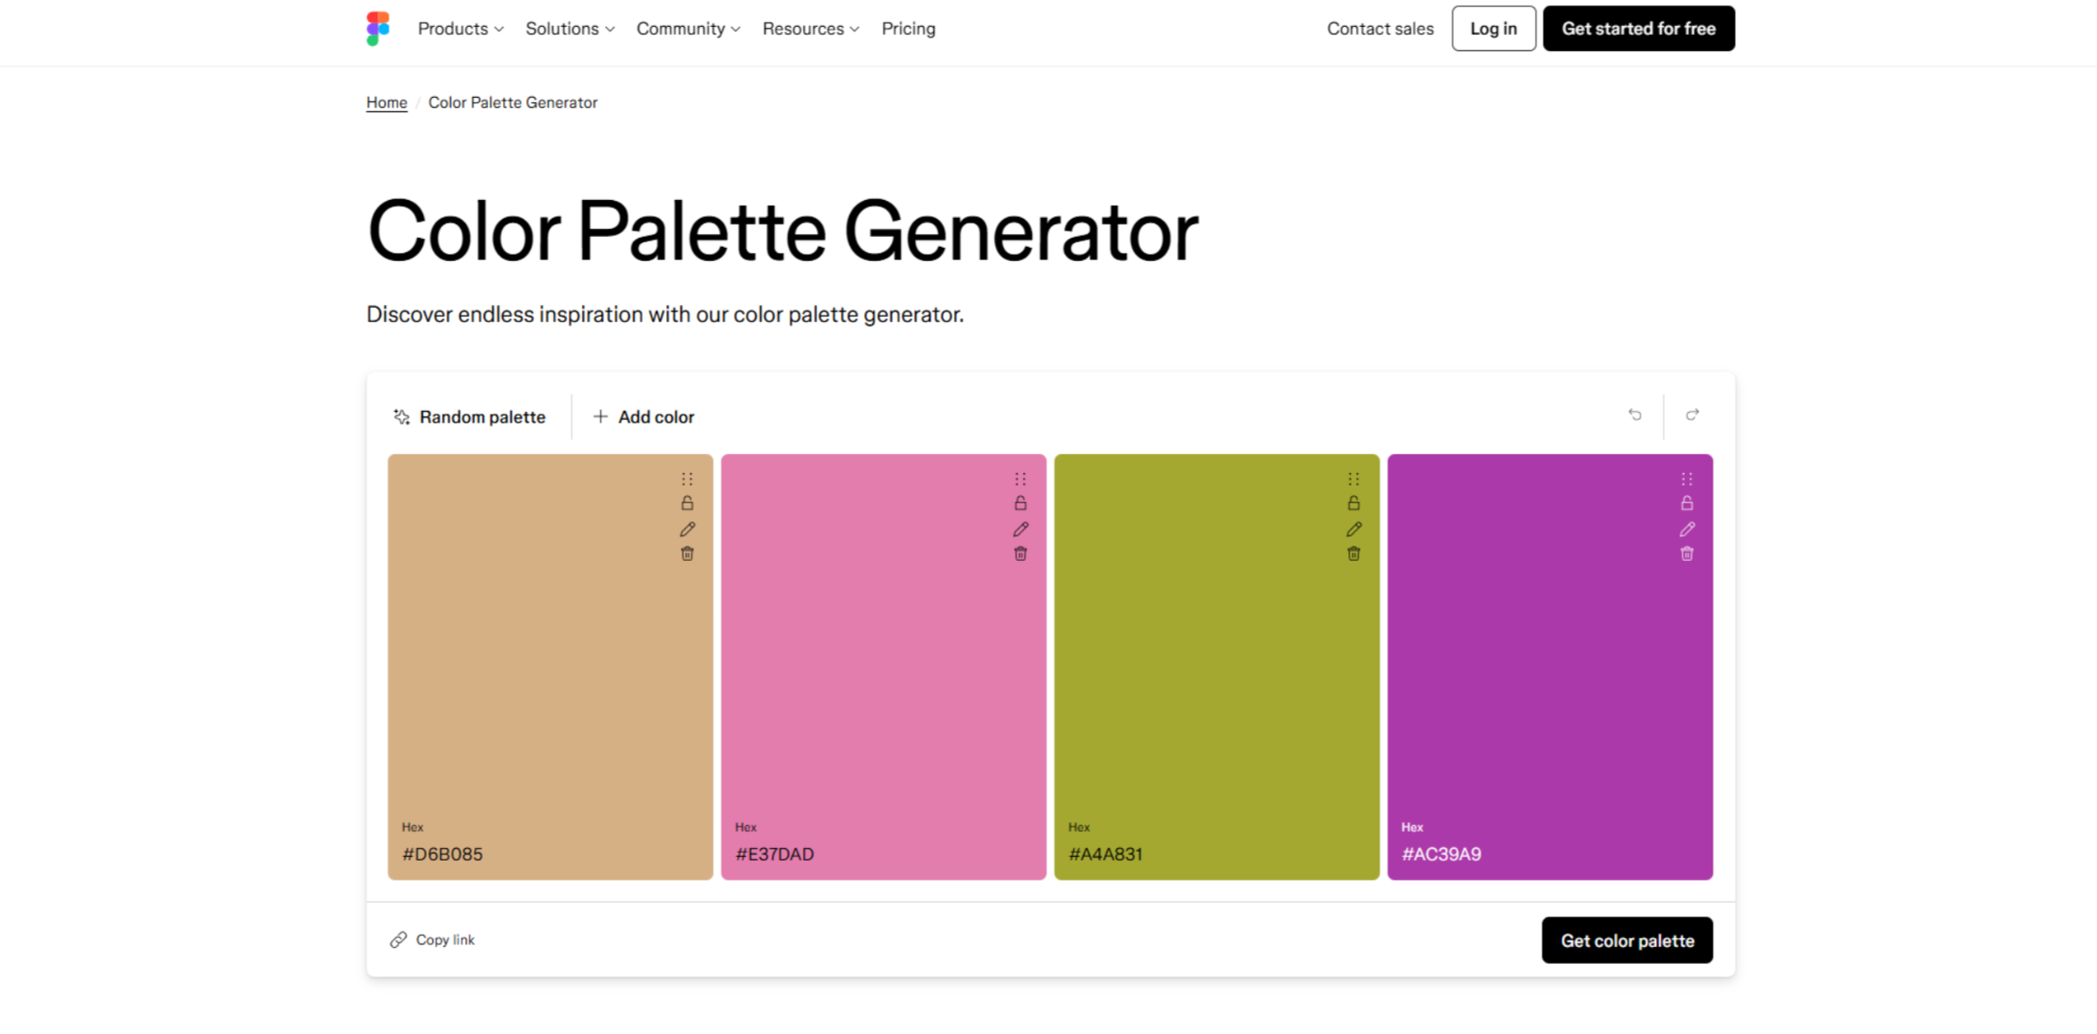
Task: Edit the pink #E37DAD color with pencil icon
Action: tap(1020, 529)
